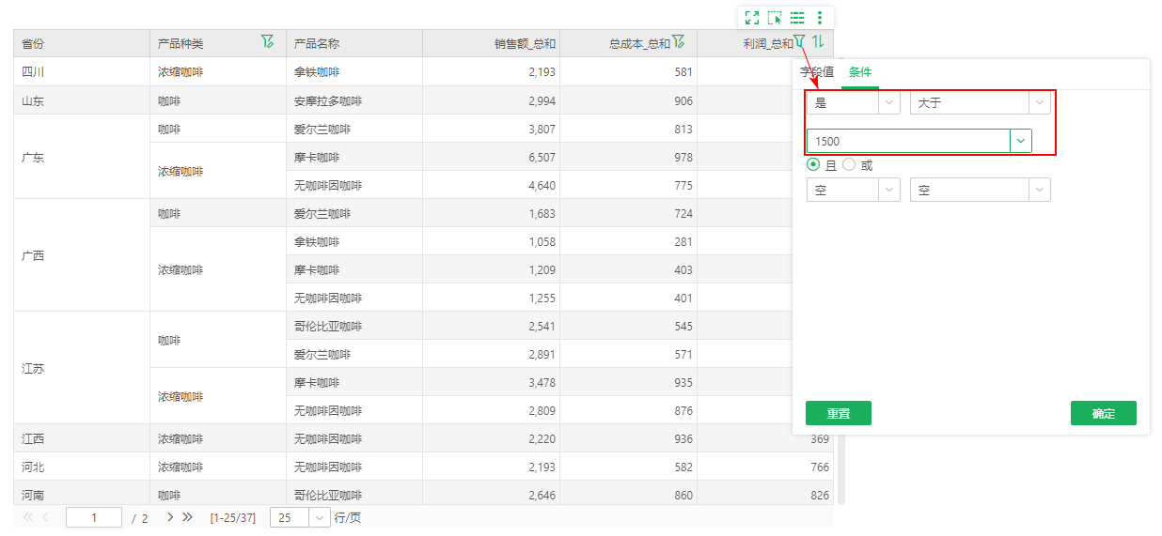Open the 是 condition dropdown
This screenshot has height=536, width=1162.
[853, 102]
